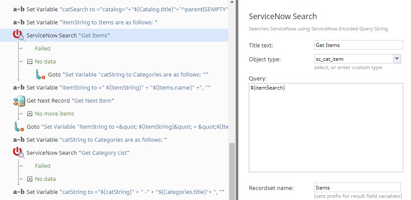The width and height of the screenshot is (411, 200).
Task: Select the Get Next Record "Get Next Item" step
Action: coord(70,101)
